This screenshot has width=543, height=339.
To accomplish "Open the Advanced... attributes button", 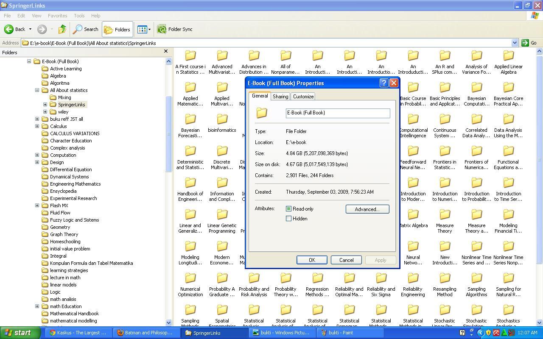I will [x=367, y=209].
